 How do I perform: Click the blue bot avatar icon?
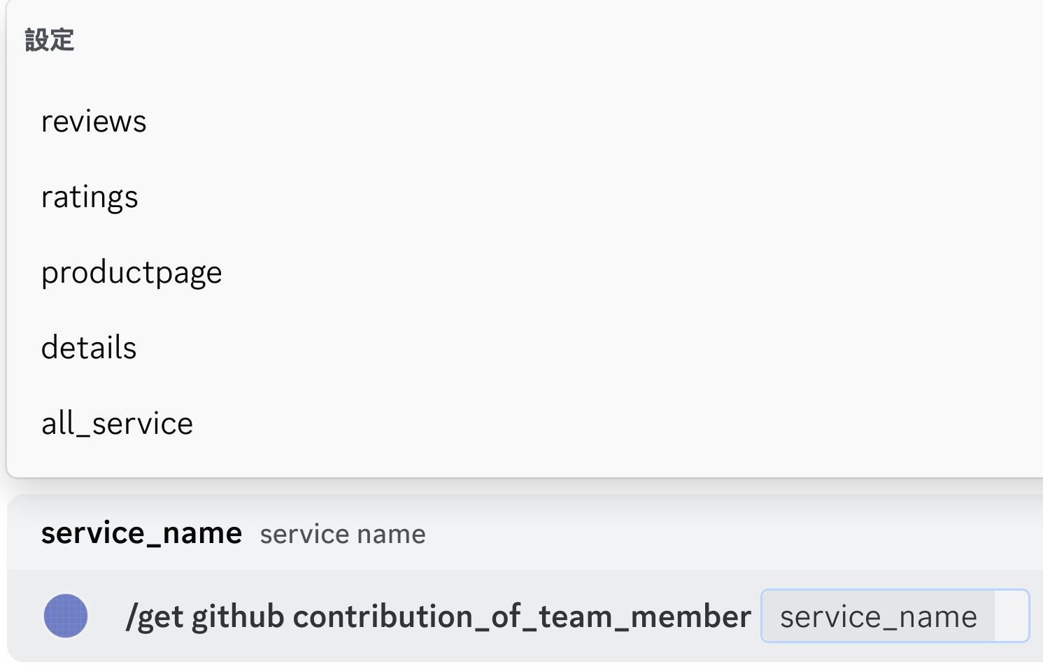click(x=66, y=616)
